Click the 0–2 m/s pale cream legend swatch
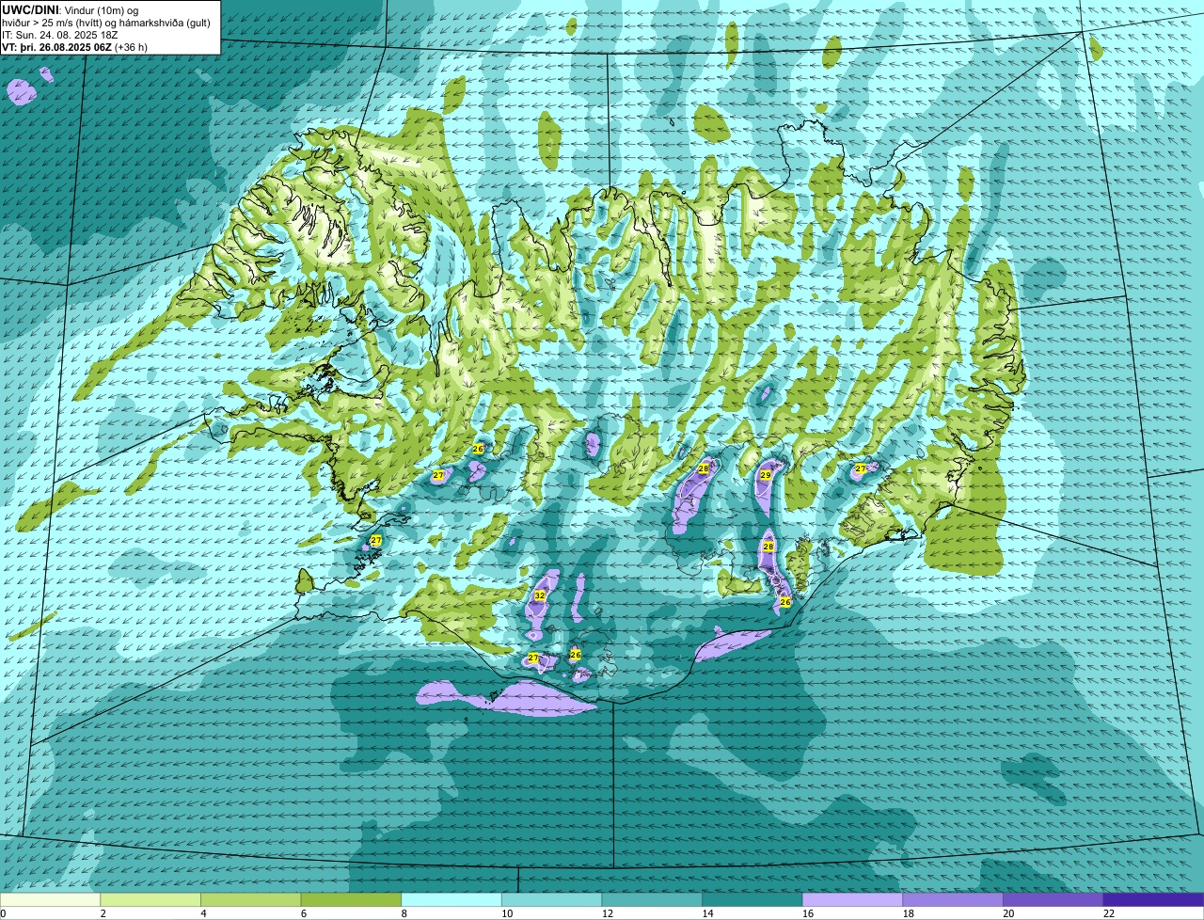The image size is (1204, 920). tap(50, 900)
